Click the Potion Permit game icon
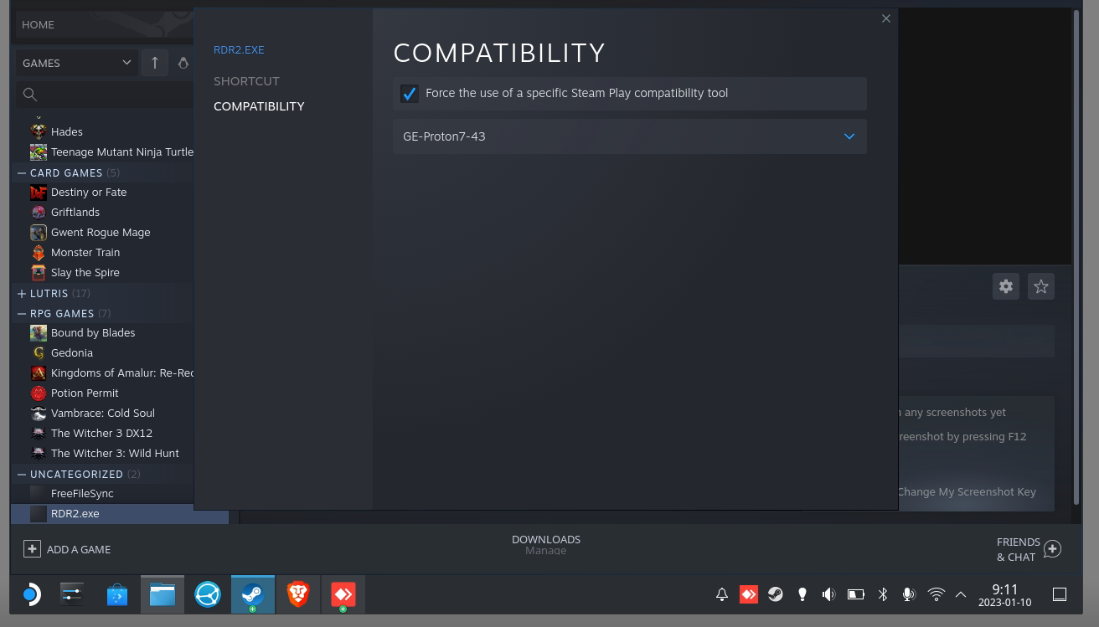The height and width of the screenshot is (627, 1099). [39, 393]
